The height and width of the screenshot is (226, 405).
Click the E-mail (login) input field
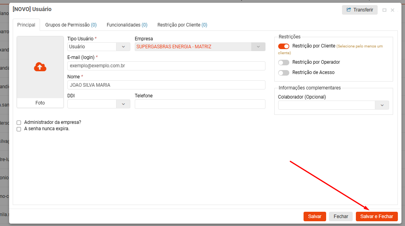166,66
